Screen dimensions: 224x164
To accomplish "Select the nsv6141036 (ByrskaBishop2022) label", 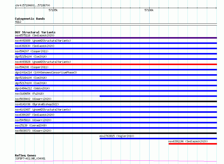I will 37,104.
